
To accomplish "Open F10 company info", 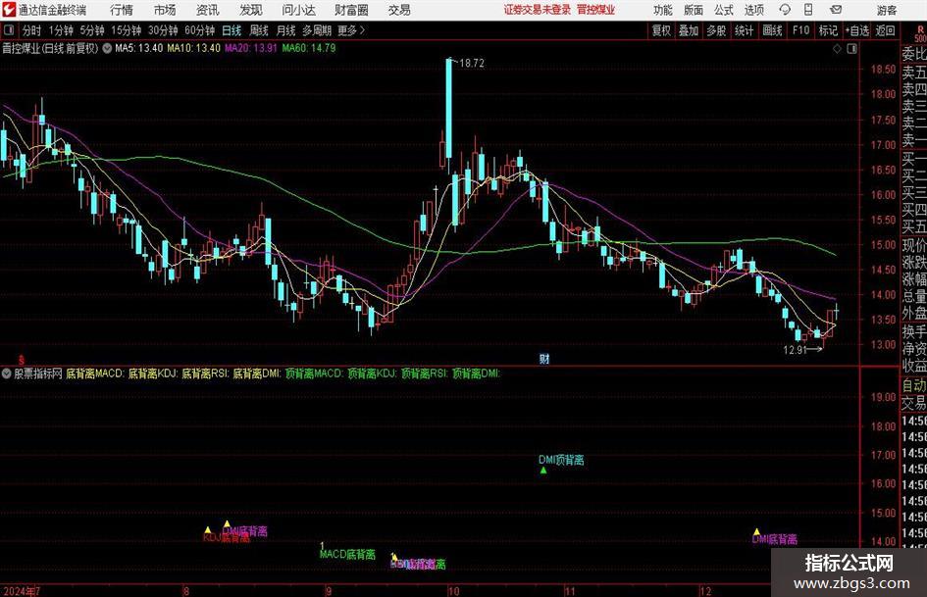I will [x=801, y=30].
